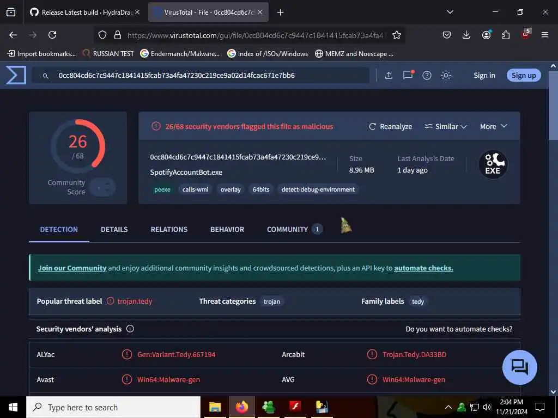The image size is (558, 418).
Task: Select the DETECTION tab
Action: (59, 230)
